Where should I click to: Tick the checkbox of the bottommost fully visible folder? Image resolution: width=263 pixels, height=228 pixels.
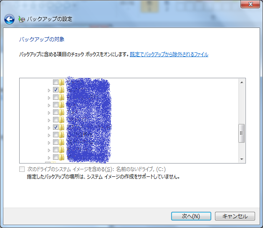click(56, 157)
